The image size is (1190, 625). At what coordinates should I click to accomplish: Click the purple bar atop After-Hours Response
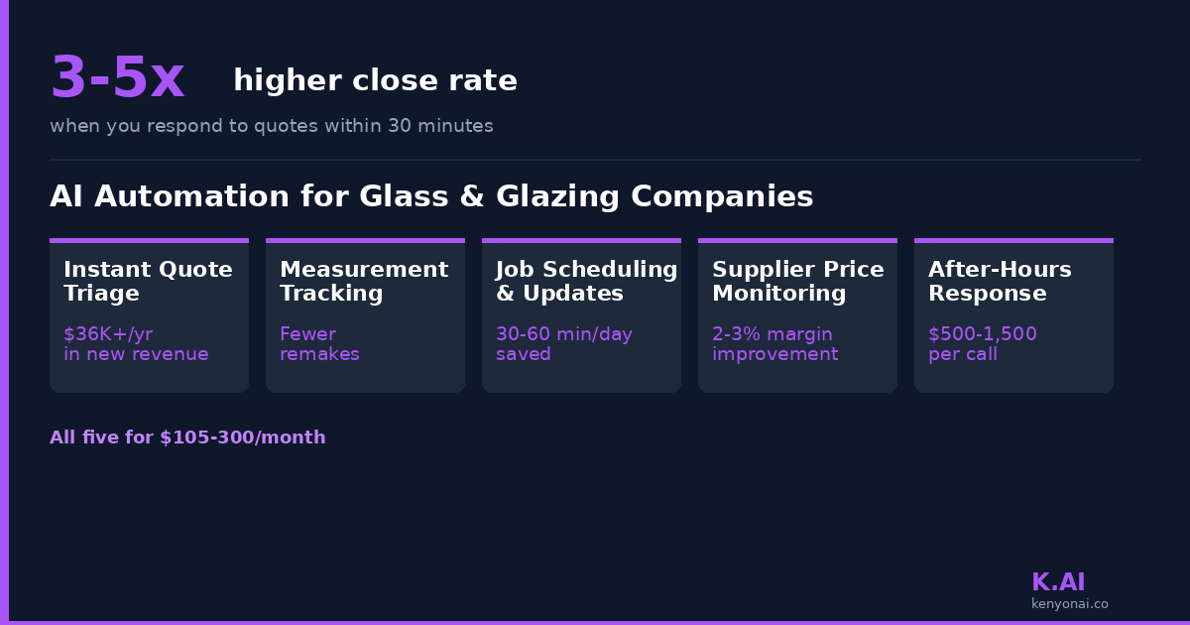[1013, 240]
